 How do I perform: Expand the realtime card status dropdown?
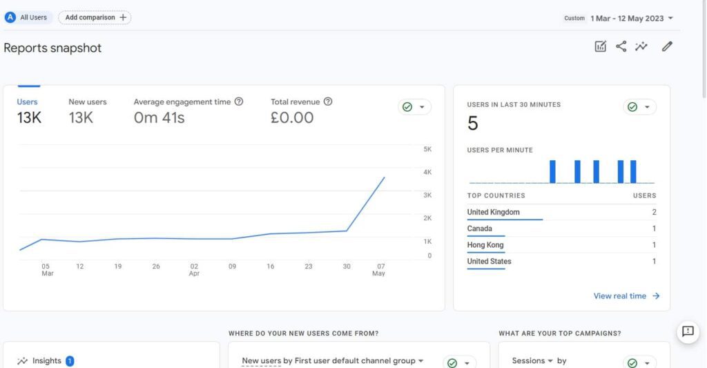(x=639, y=107)
